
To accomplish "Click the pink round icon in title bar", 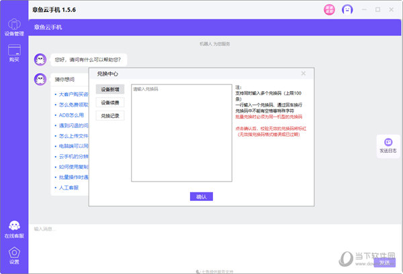I will coord(329,10).
